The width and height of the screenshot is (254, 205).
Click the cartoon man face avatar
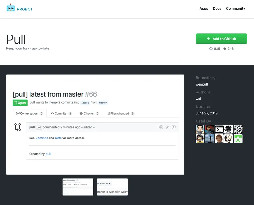point(200,129)
